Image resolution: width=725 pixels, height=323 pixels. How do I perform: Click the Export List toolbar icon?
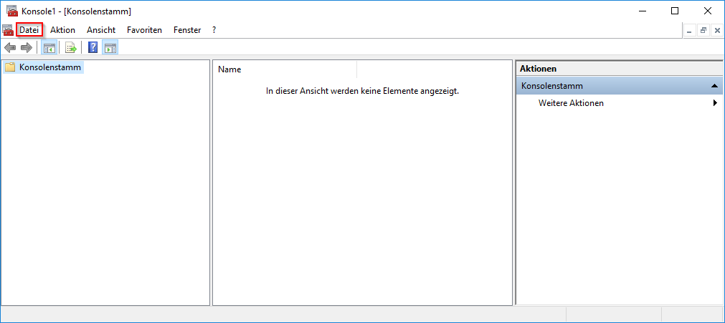(x=71, y=48)
